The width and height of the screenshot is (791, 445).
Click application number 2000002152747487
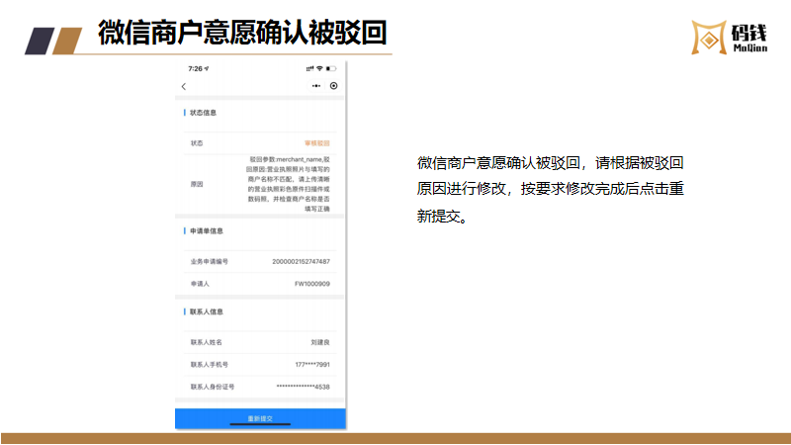click(x=301, y=262)
